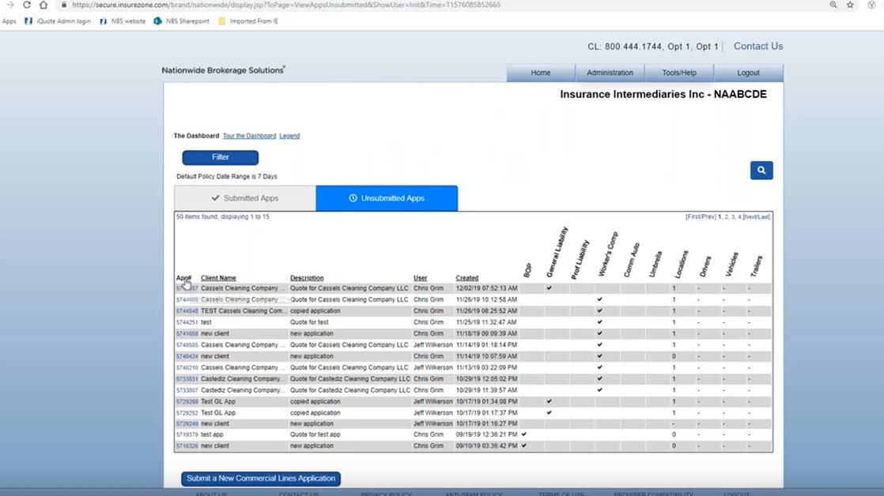Switch to the Submitted Apps tab
This screenshot has height=496, width=884.
coord(244,198)
